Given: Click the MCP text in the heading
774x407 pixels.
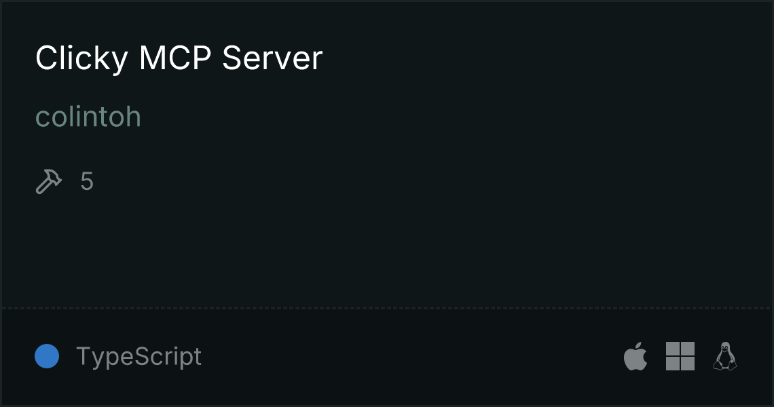Looking at the screenshot, I should point(175,58).
